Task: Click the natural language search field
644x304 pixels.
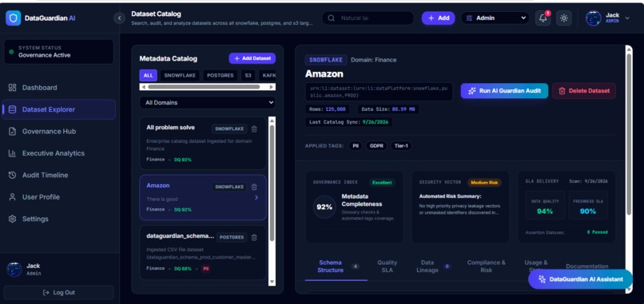Action: (x=368, y=18)
